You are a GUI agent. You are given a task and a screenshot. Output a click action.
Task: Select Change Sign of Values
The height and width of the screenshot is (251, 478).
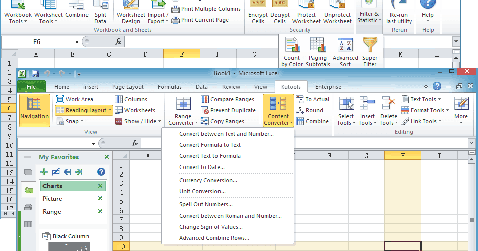(x=210, y=227)
